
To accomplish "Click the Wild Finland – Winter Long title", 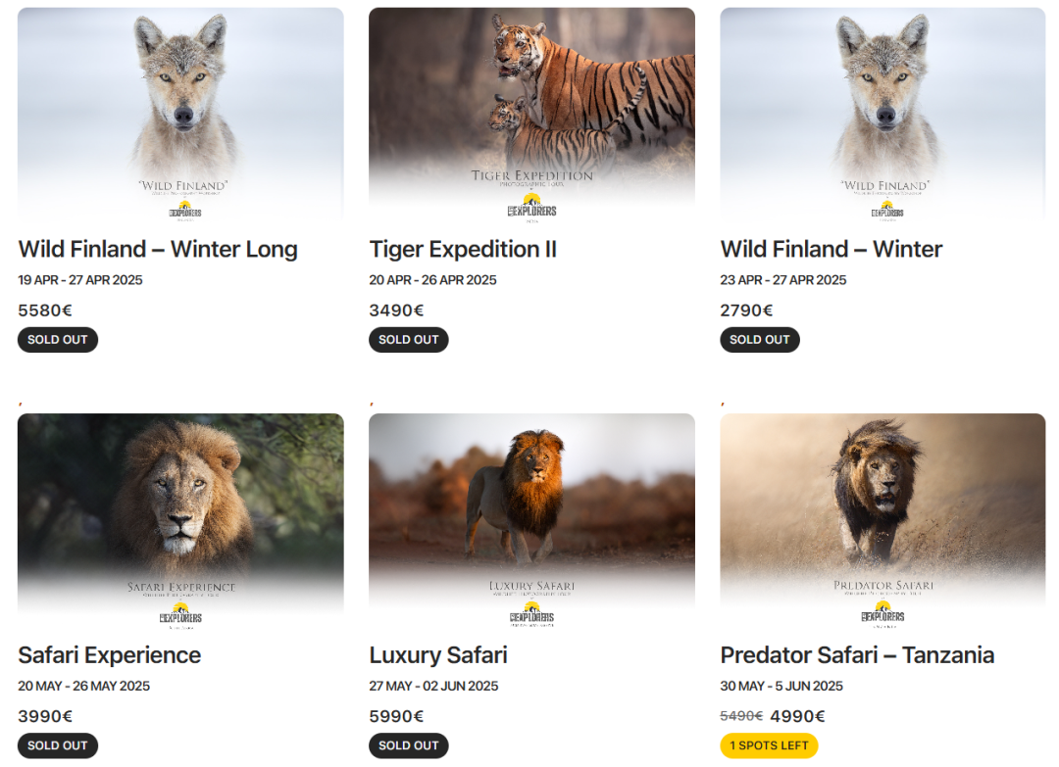I will tap(157, 250).
